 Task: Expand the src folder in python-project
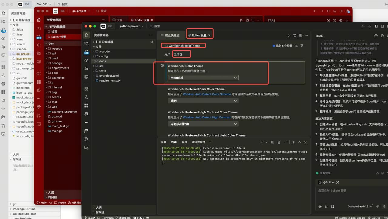pos(101,66)
